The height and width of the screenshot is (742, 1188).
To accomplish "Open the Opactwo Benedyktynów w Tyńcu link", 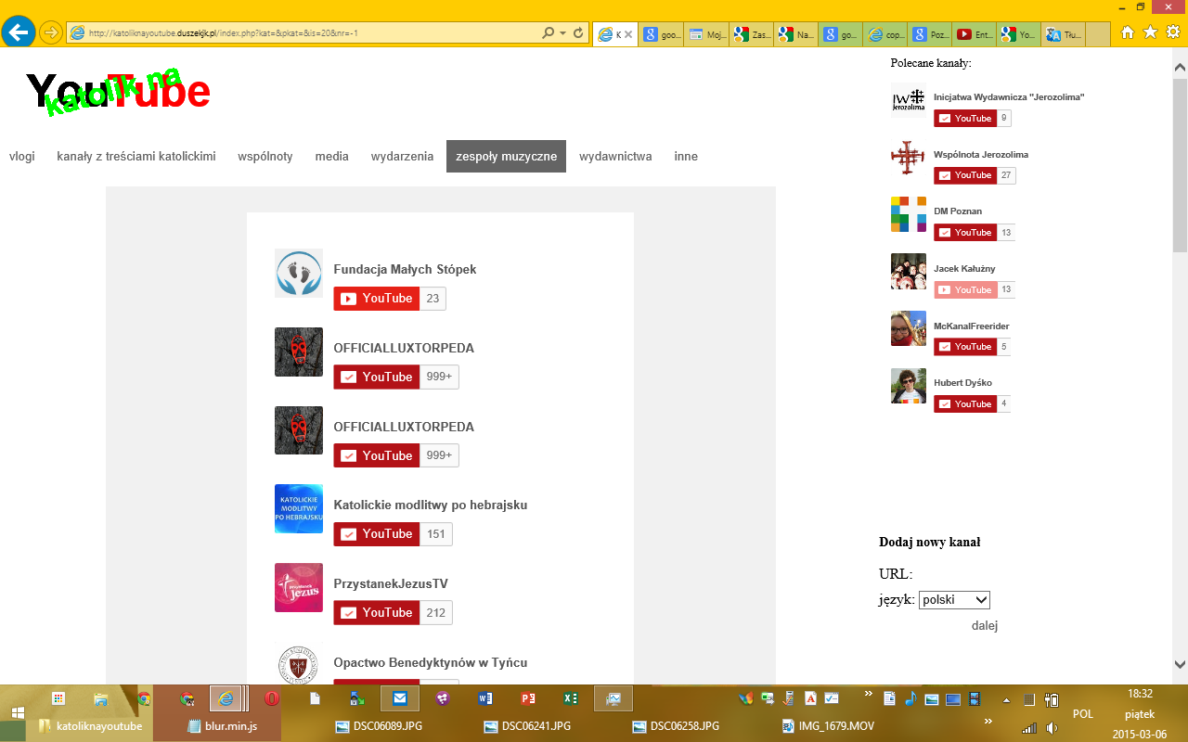I will (x=431, y=663).
